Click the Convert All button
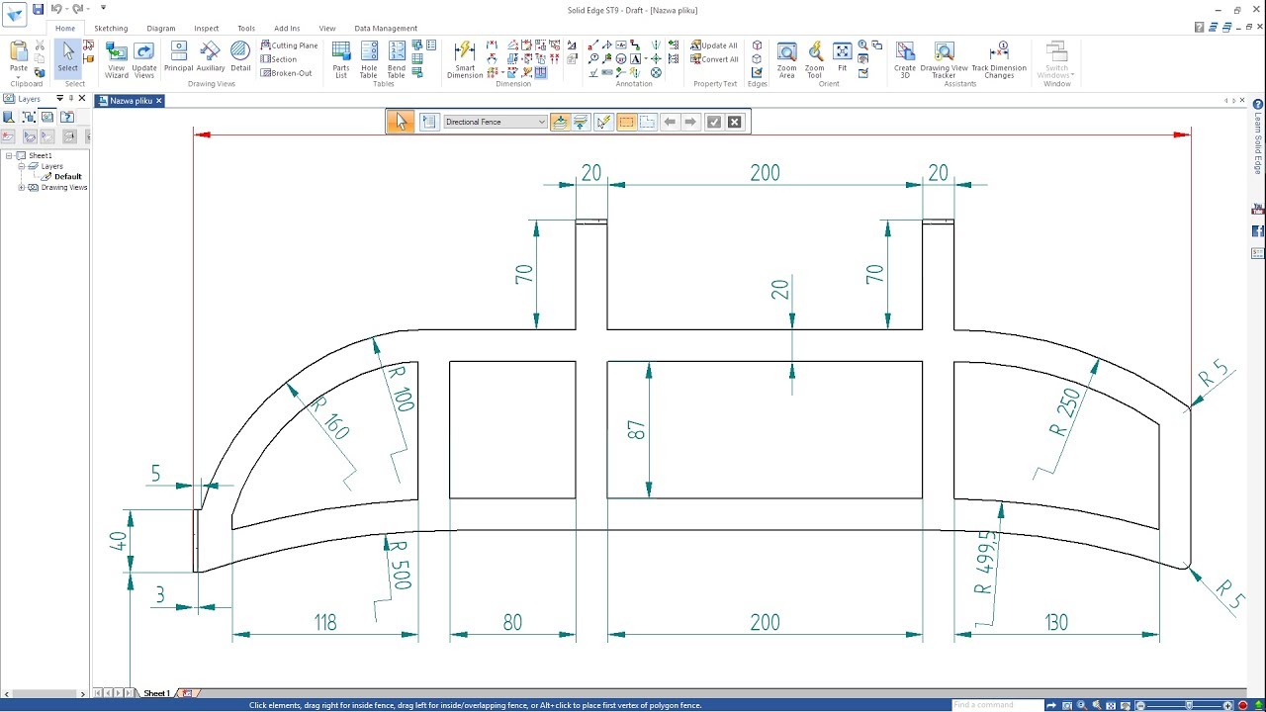The width and height of the screenshot is (1266, 712). tap(714, 58)
